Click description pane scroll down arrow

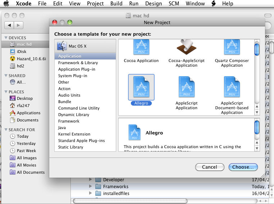coord(257,148)
